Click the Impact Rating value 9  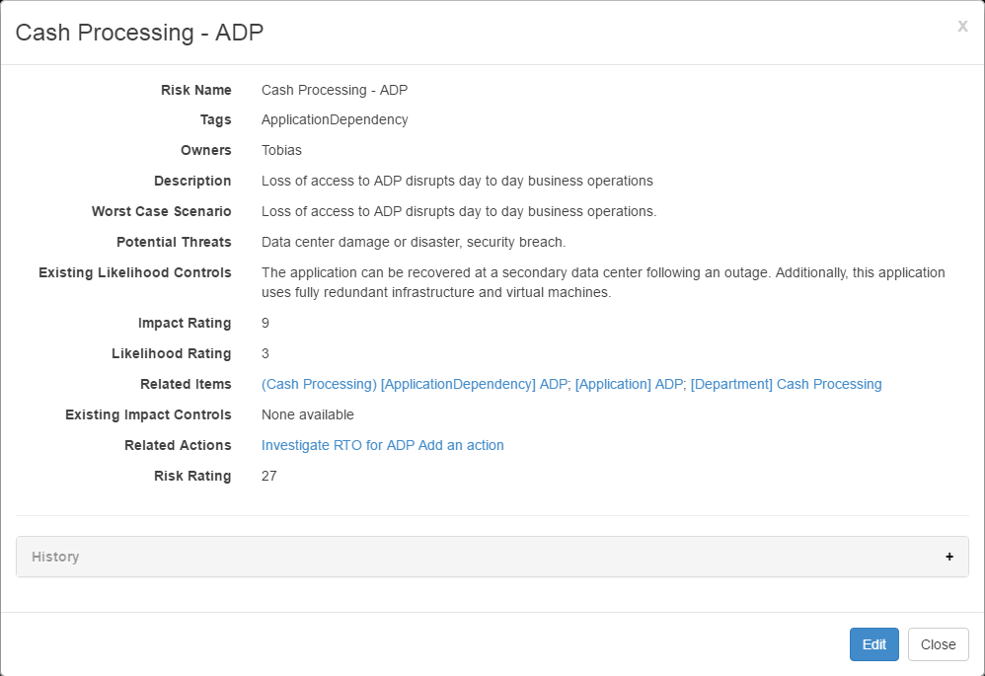(265, 323)
